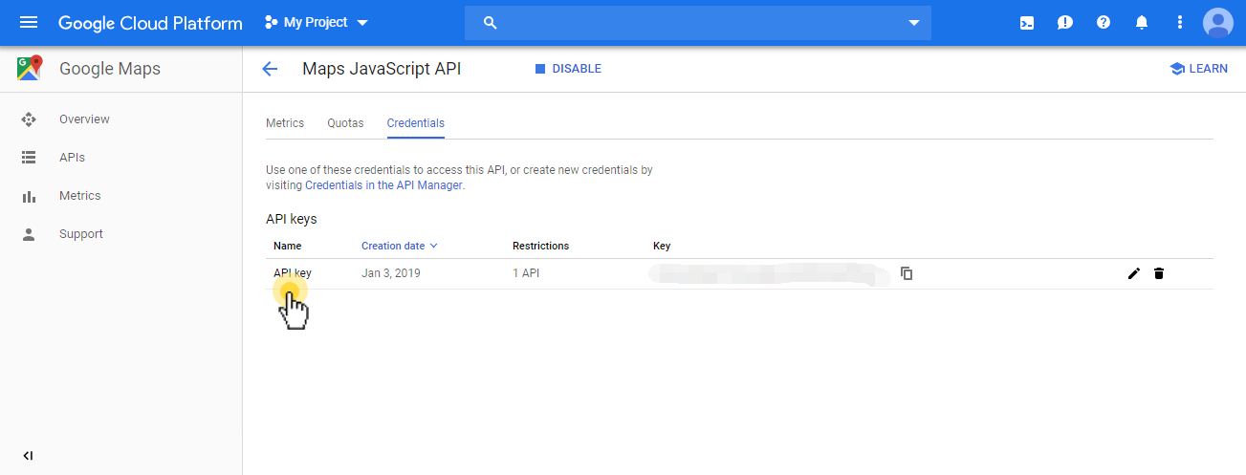Sort by the Creation date column

pos(400,246)
